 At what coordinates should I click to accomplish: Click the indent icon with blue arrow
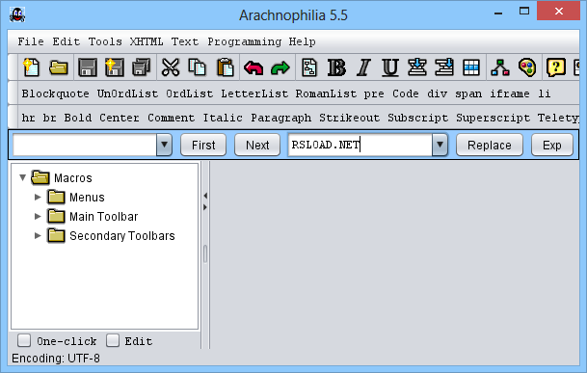tap(444, 67)
